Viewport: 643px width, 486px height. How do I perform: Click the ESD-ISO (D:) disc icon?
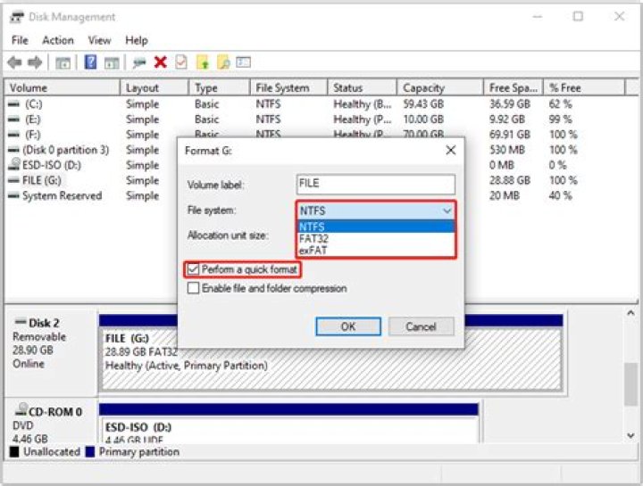coord(14,164)
